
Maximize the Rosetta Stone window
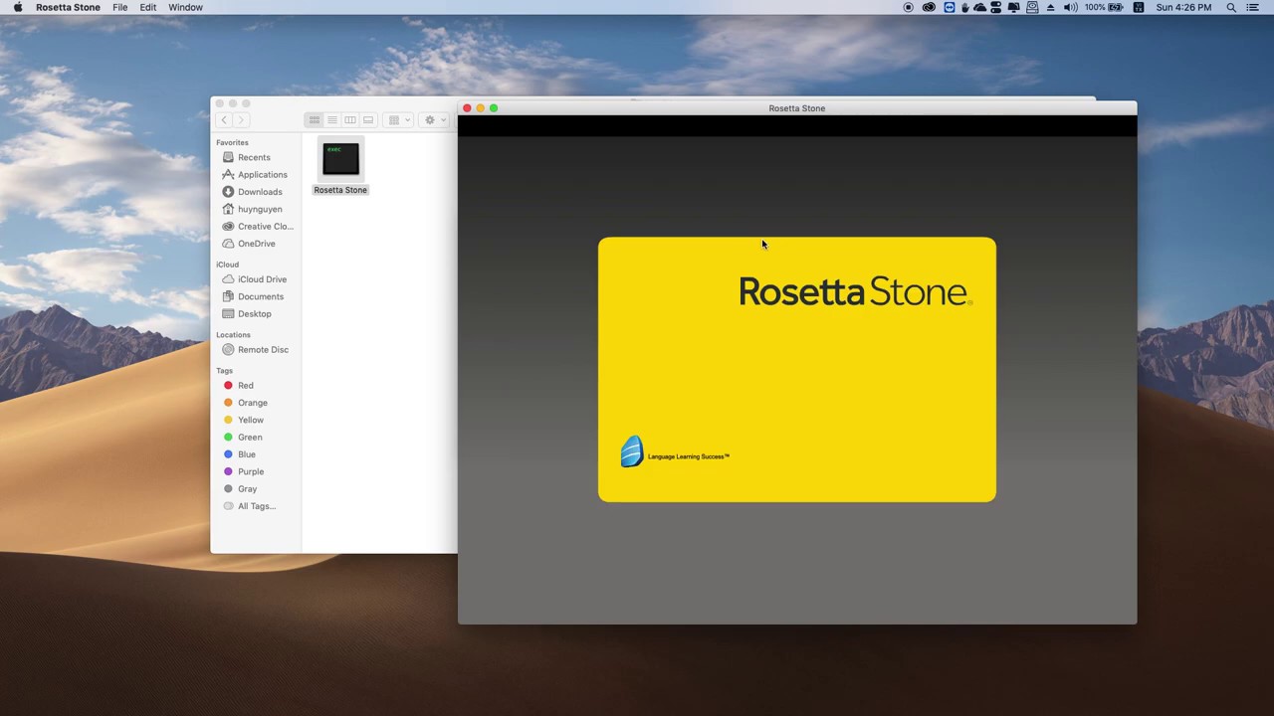pos(493,107)
